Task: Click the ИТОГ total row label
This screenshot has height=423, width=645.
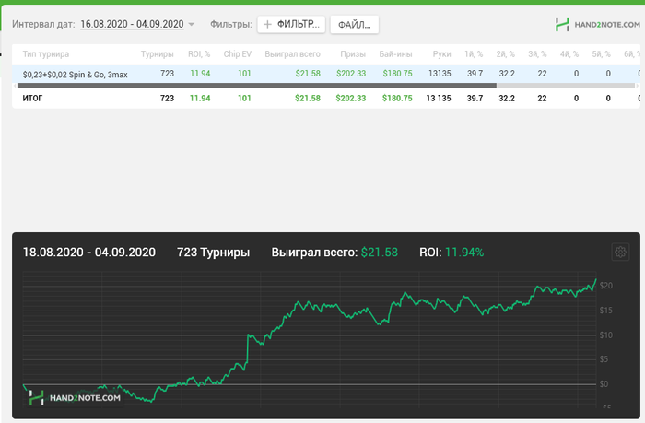Action: tap(32, 99)
